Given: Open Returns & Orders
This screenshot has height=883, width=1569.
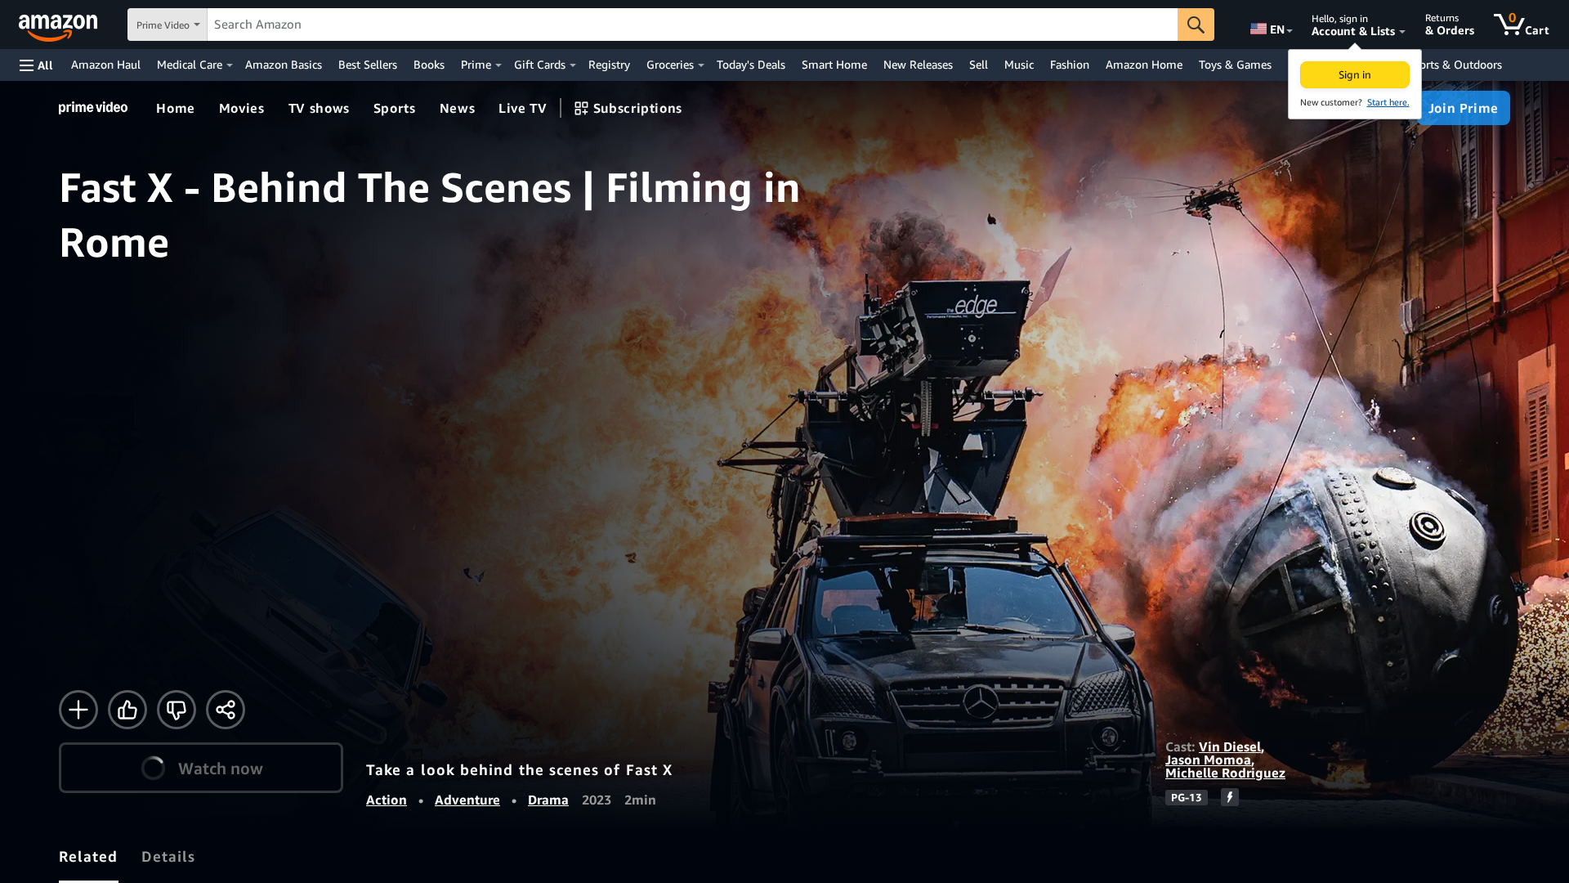Looking at the screenshot, I should 1449,25.
